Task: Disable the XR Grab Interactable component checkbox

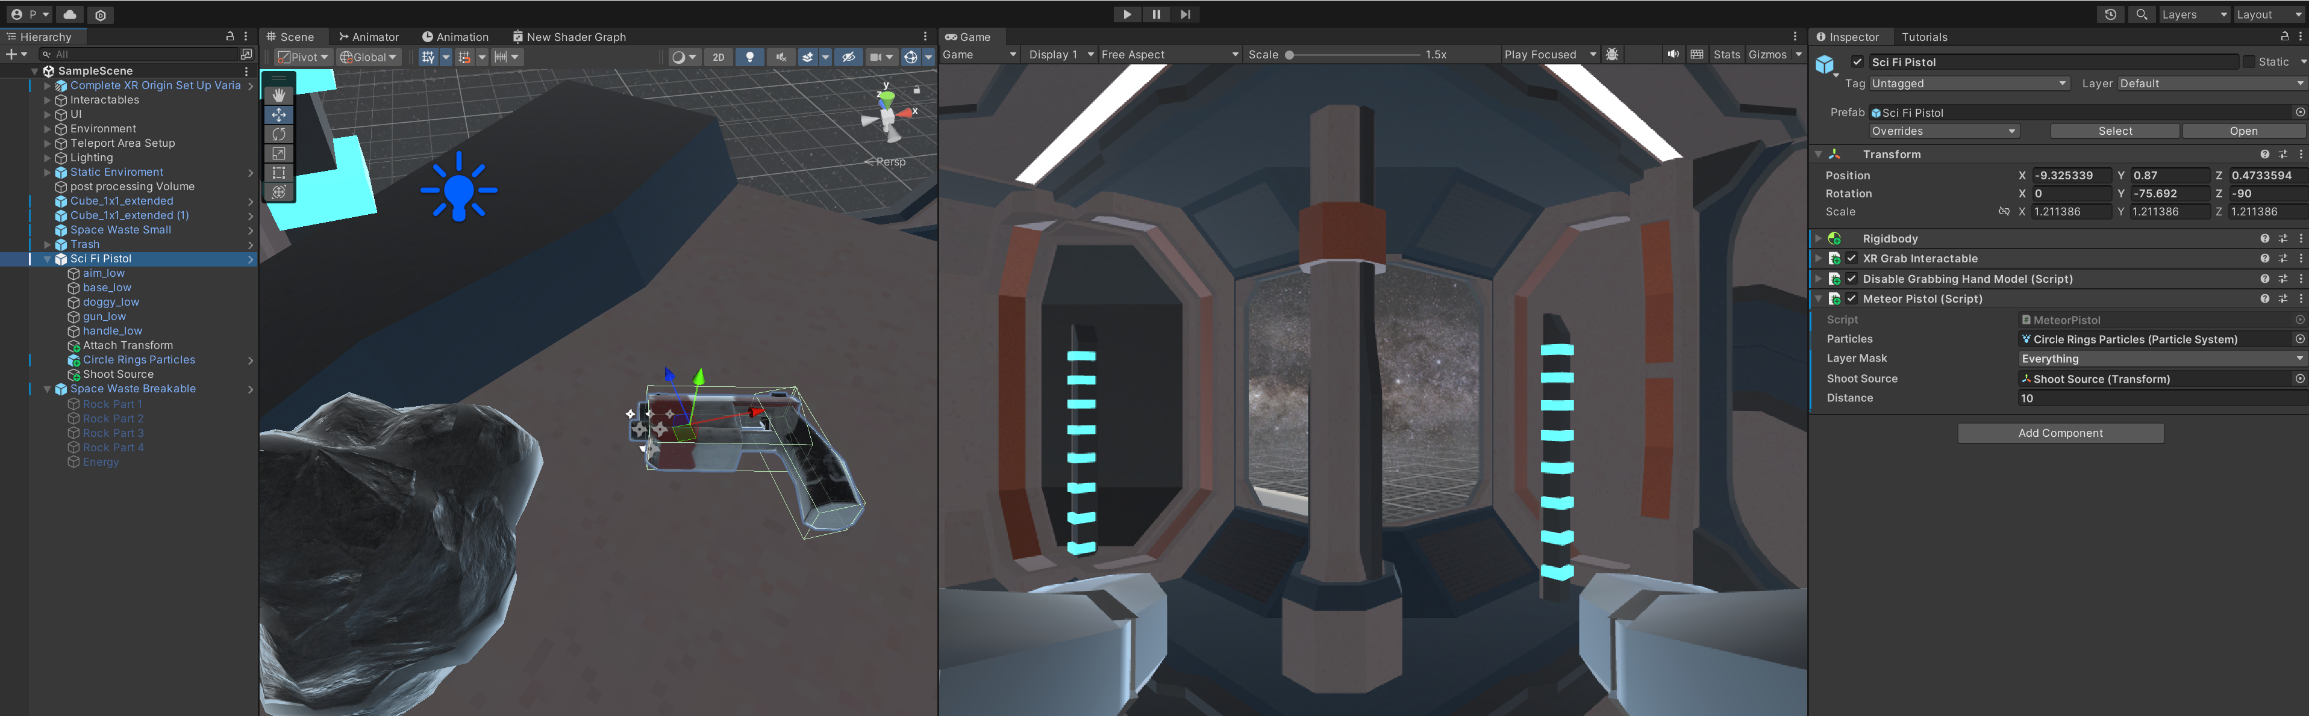Action: pyautogui.click(x=1851, y=259)
